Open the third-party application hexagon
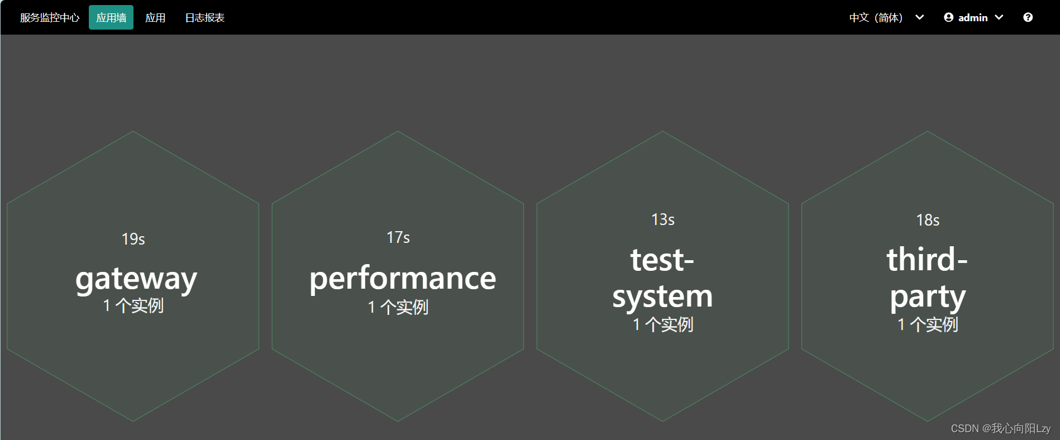The height and width of the screenshot is (440, 1060). [927, 278]
